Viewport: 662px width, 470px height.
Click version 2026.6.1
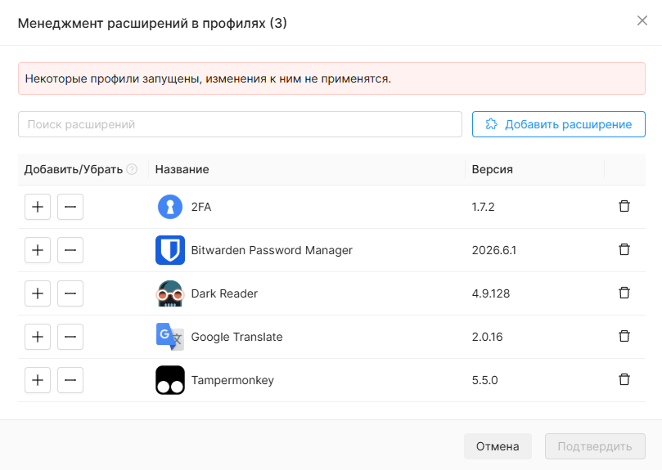pos(494,250)
